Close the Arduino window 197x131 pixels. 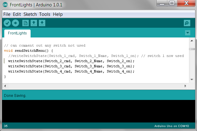186,3
